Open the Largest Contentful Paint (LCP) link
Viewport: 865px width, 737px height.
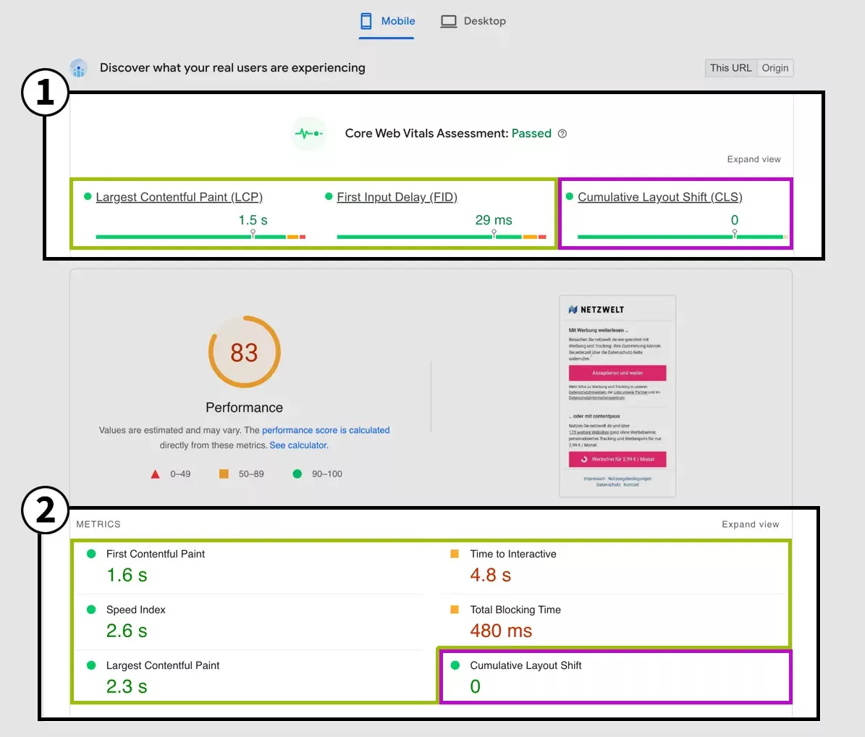[x=179, y=197]
